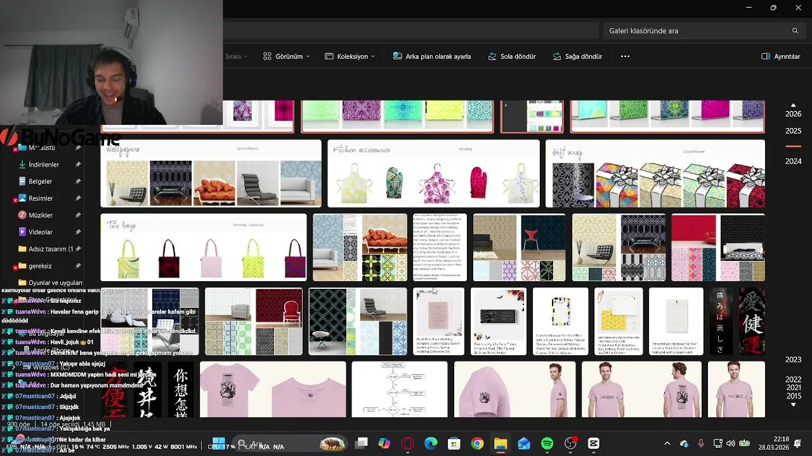Open Müzikler in the sidebar
Screen dimensions: 812x456
(40, 215)
